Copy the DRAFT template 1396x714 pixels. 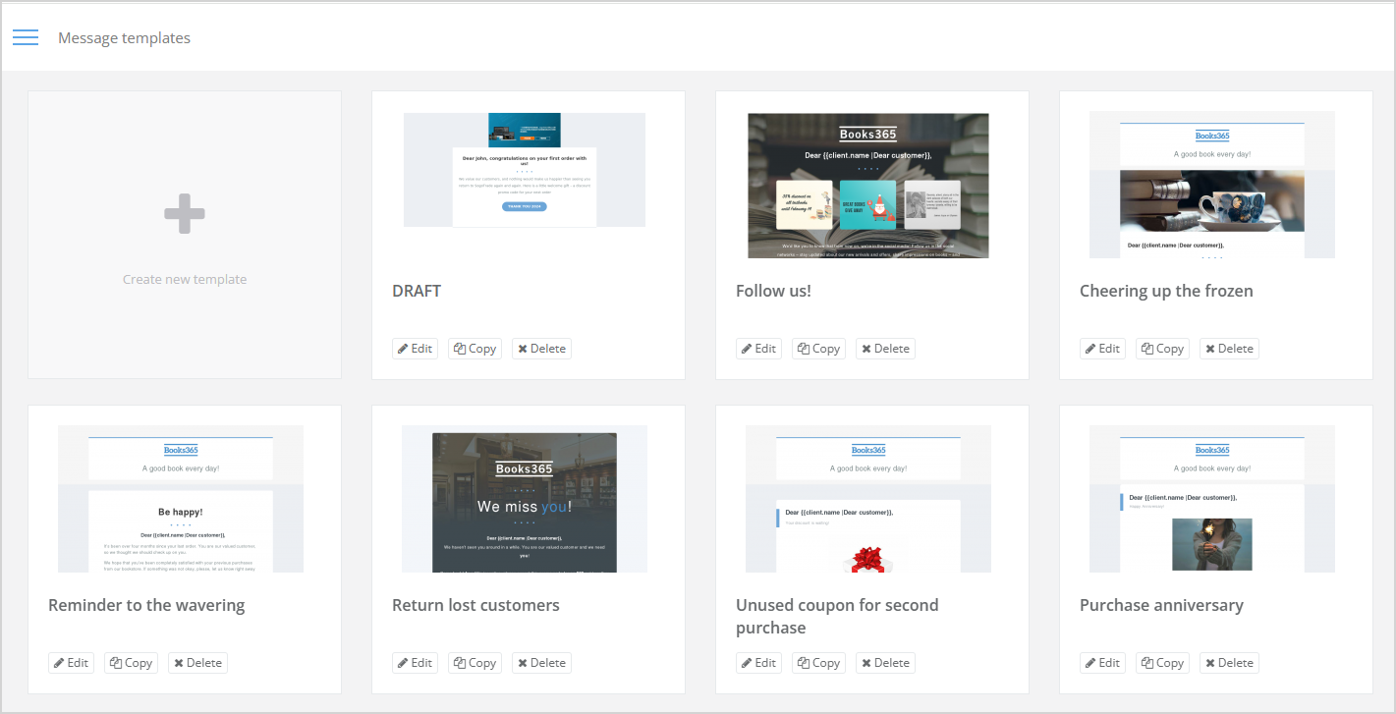(475, 349)
